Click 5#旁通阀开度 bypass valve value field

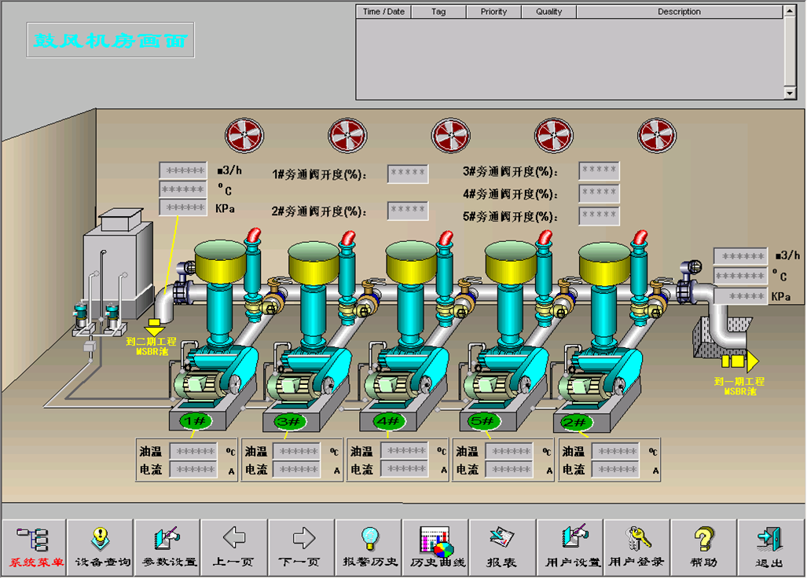click(599, 216)
